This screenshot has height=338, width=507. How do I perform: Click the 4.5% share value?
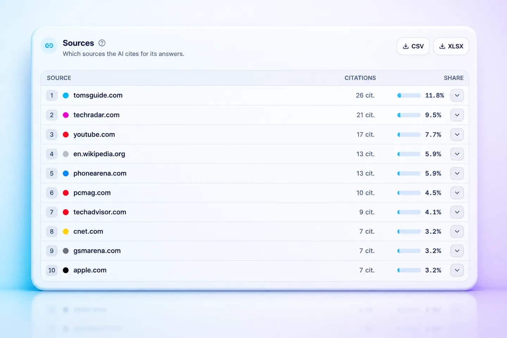coord(433,193)
